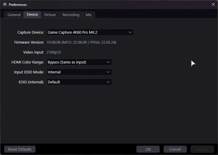Expand the HDMI Color Range dropdown
This screenshot has height=155, width=218.
pyautogui.click(x=79, y=62)
